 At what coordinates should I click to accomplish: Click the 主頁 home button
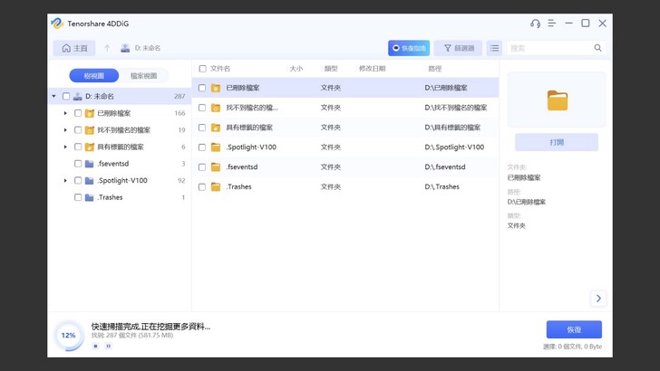74,48
